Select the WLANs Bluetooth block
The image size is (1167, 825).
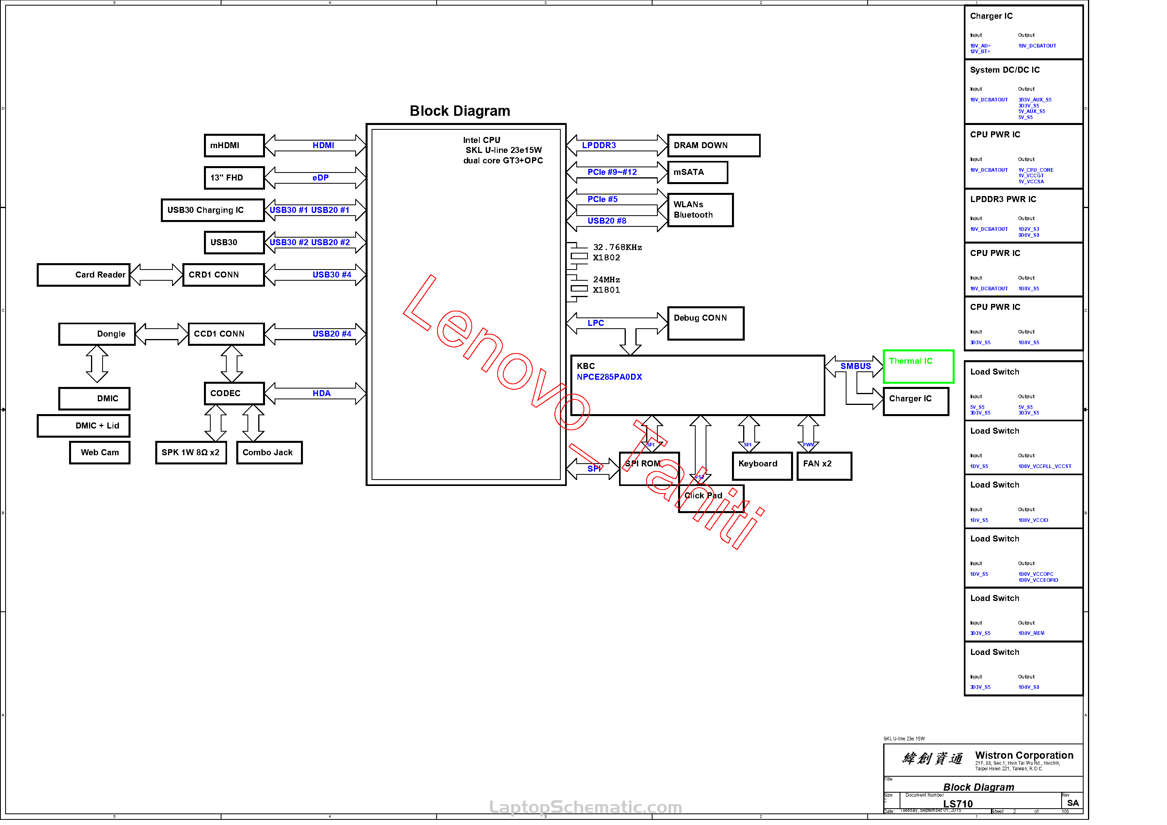pos(700,210)
